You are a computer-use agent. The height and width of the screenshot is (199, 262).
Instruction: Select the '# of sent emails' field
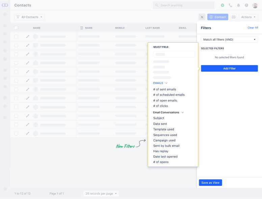pos(164,90)
